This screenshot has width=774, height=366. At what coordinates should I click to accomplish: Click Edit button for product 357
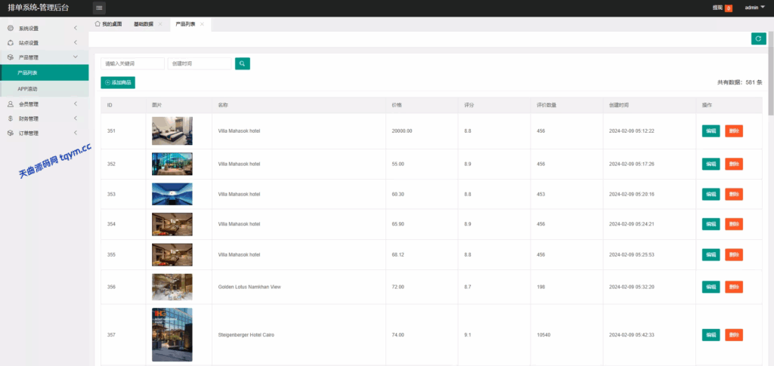tap(711, 335)
